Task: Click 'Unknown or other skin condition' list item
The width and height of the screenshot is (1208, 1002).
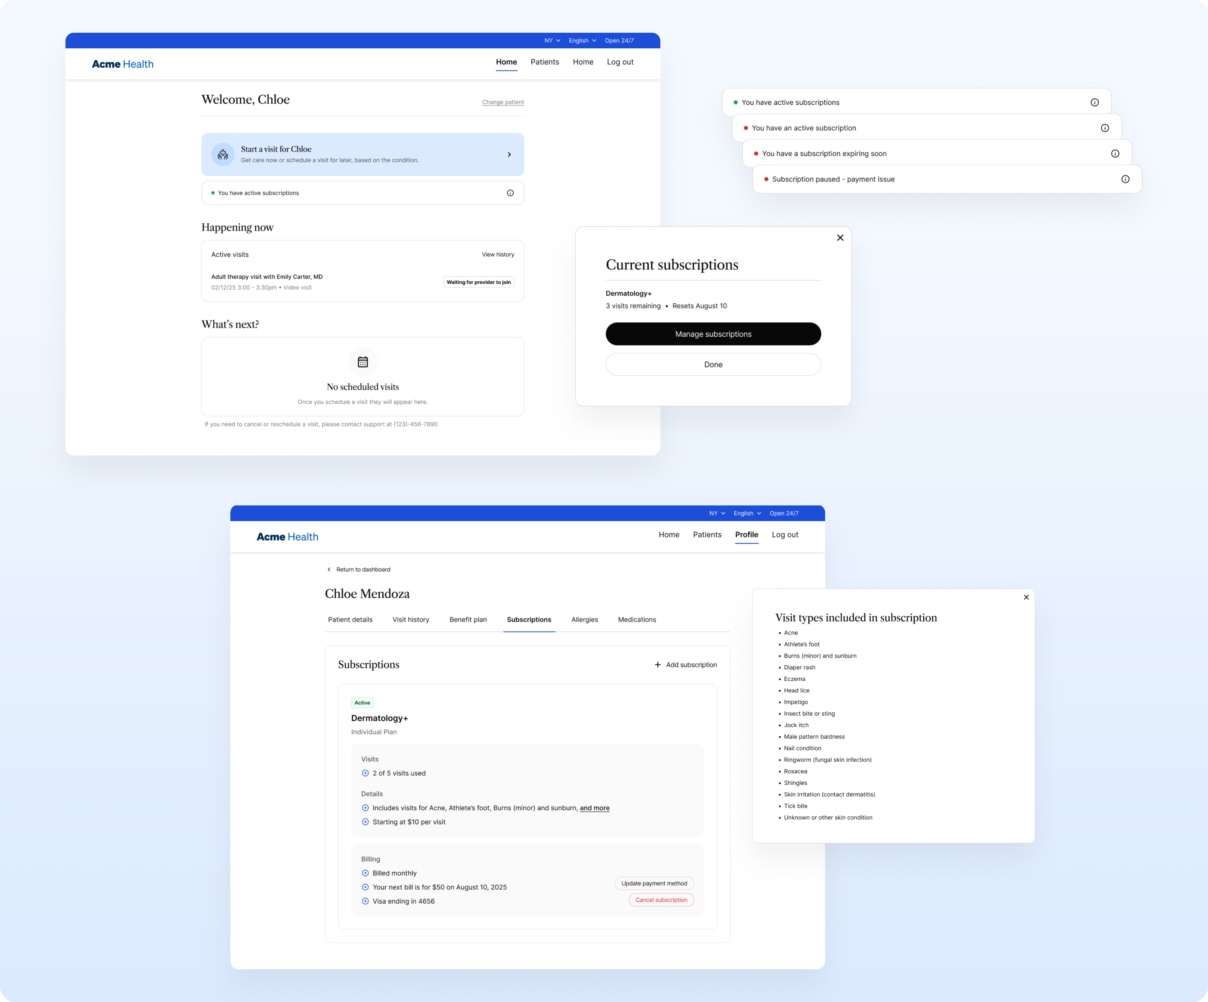Action: pyautogui.click(x=828, y=817)
